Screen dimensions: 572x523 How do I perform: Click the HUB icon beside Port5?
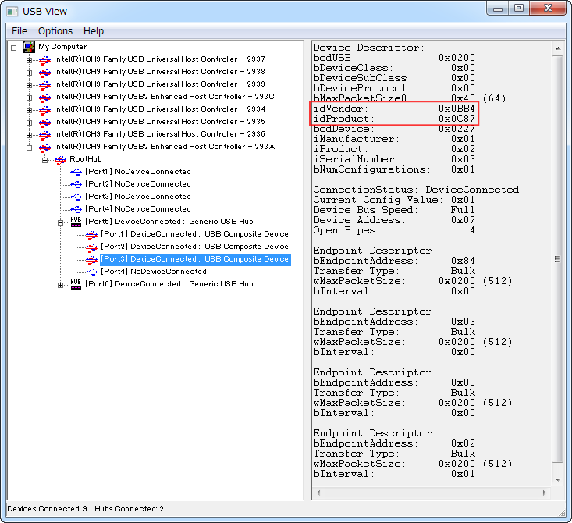(76, 222)
